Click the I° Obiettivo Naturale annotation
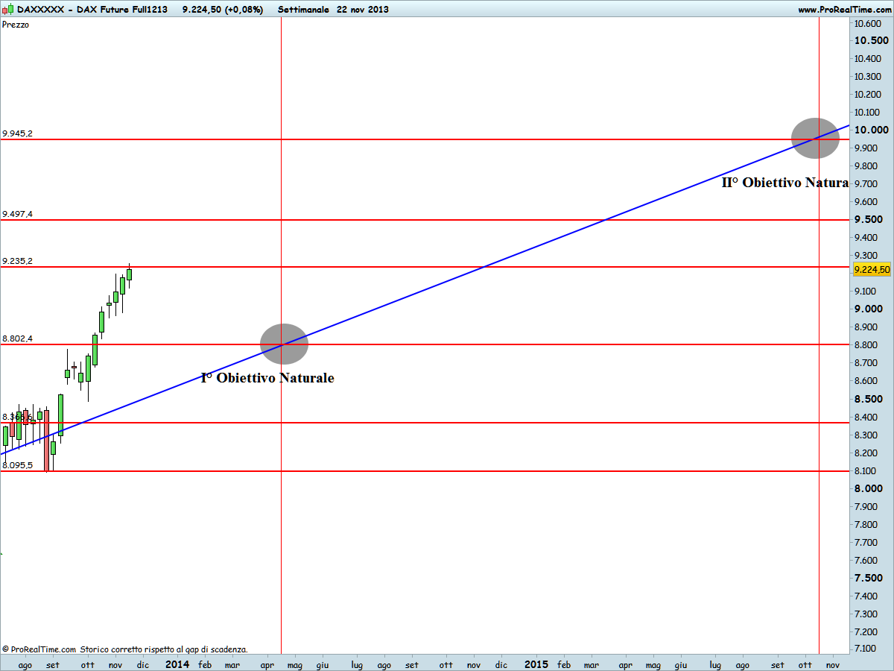 point(267,378)
